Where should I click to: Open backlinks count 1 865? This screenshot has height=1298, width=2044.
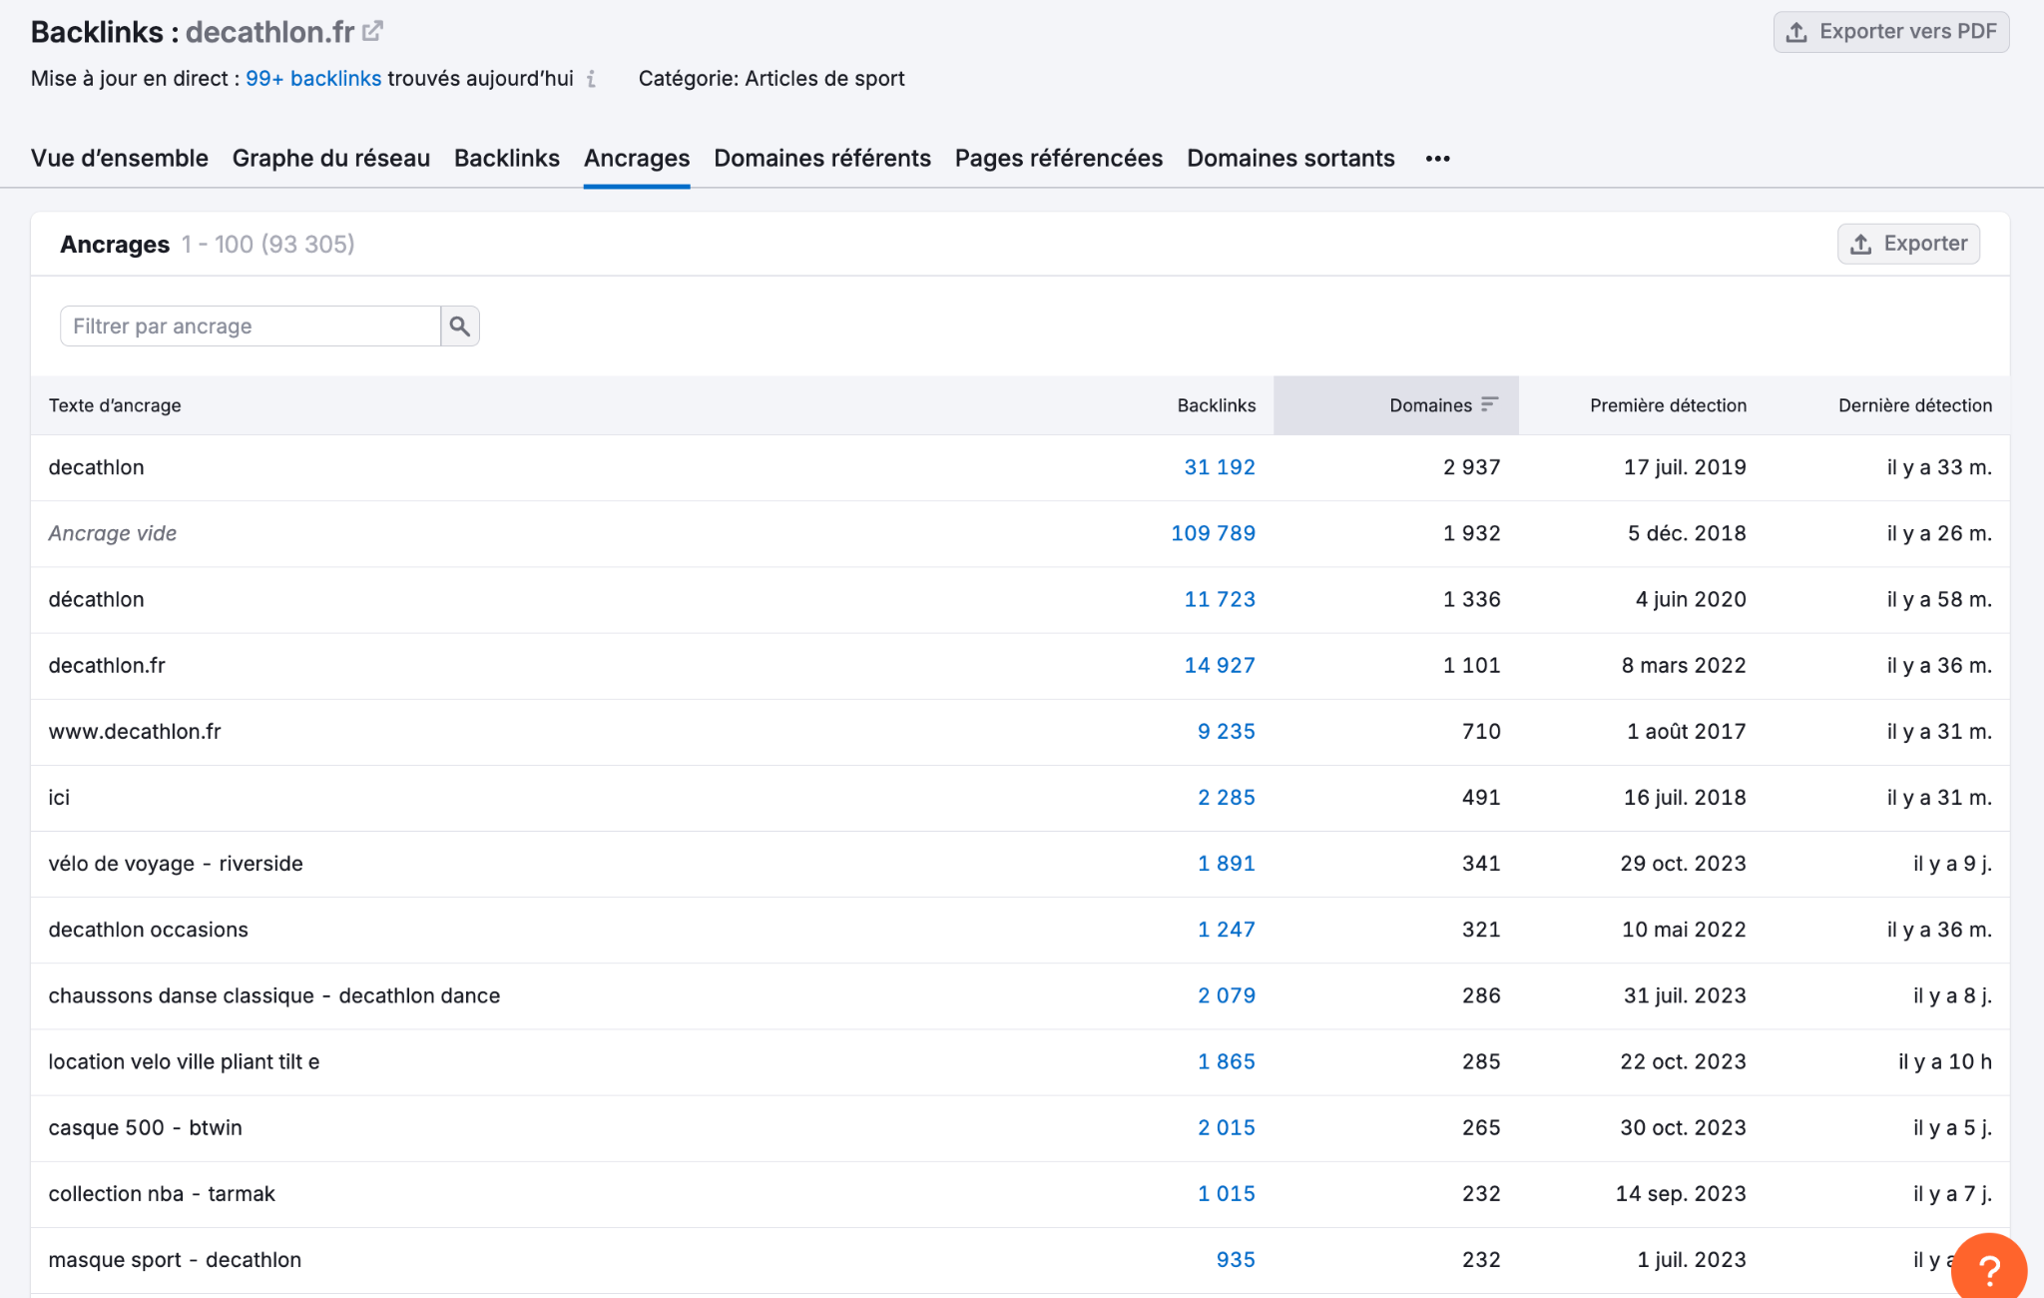pos(1227,1061)
